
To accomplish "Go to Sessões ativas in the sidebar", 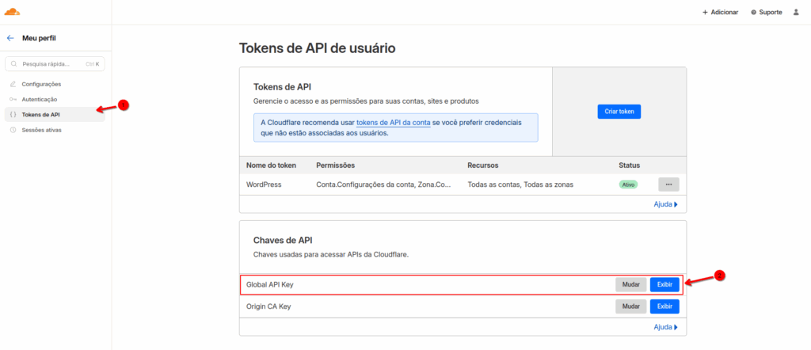I will (41, 130).
